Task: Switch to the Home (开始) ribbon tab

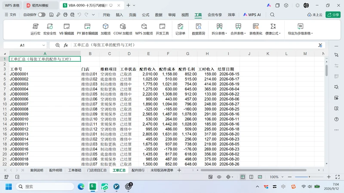Action: click(106, 15)
